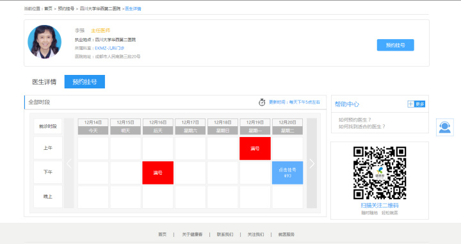
Task: Click the QR code image
Action: [380, 173]
